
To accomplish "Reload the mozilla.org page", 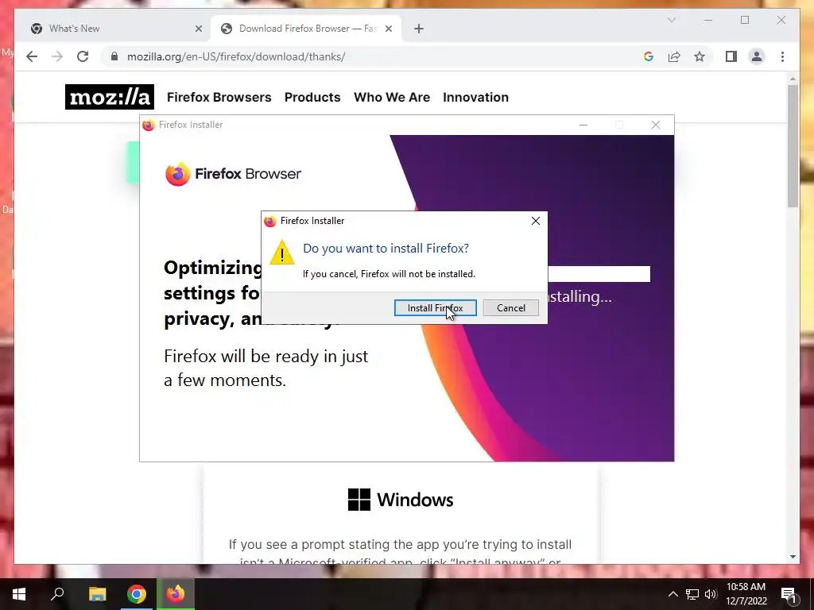I will [x=83, y=56].
